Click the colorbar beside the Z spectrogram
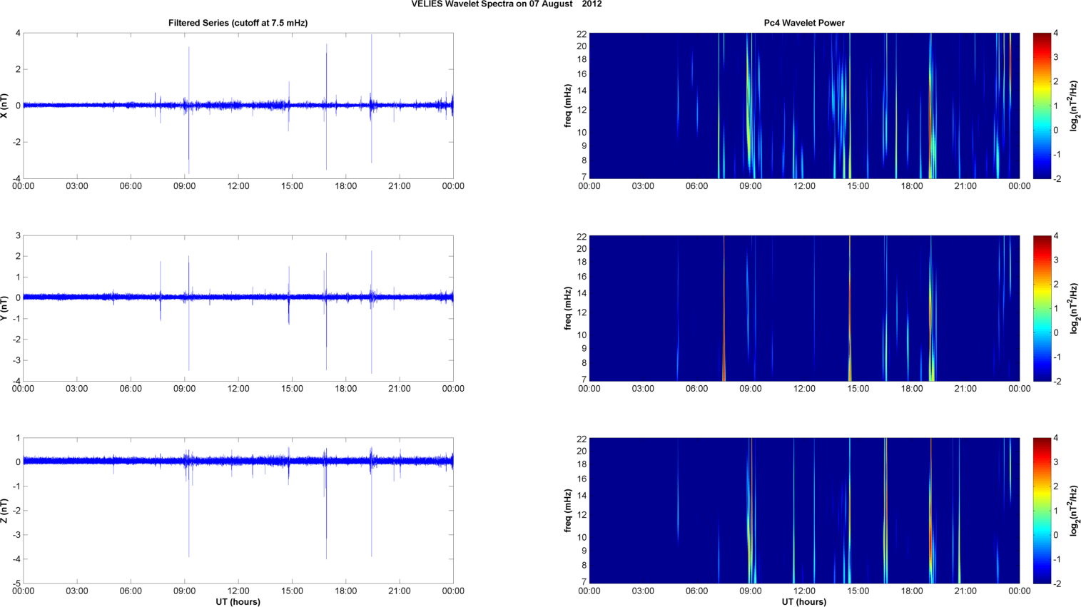 point(1042,511)
